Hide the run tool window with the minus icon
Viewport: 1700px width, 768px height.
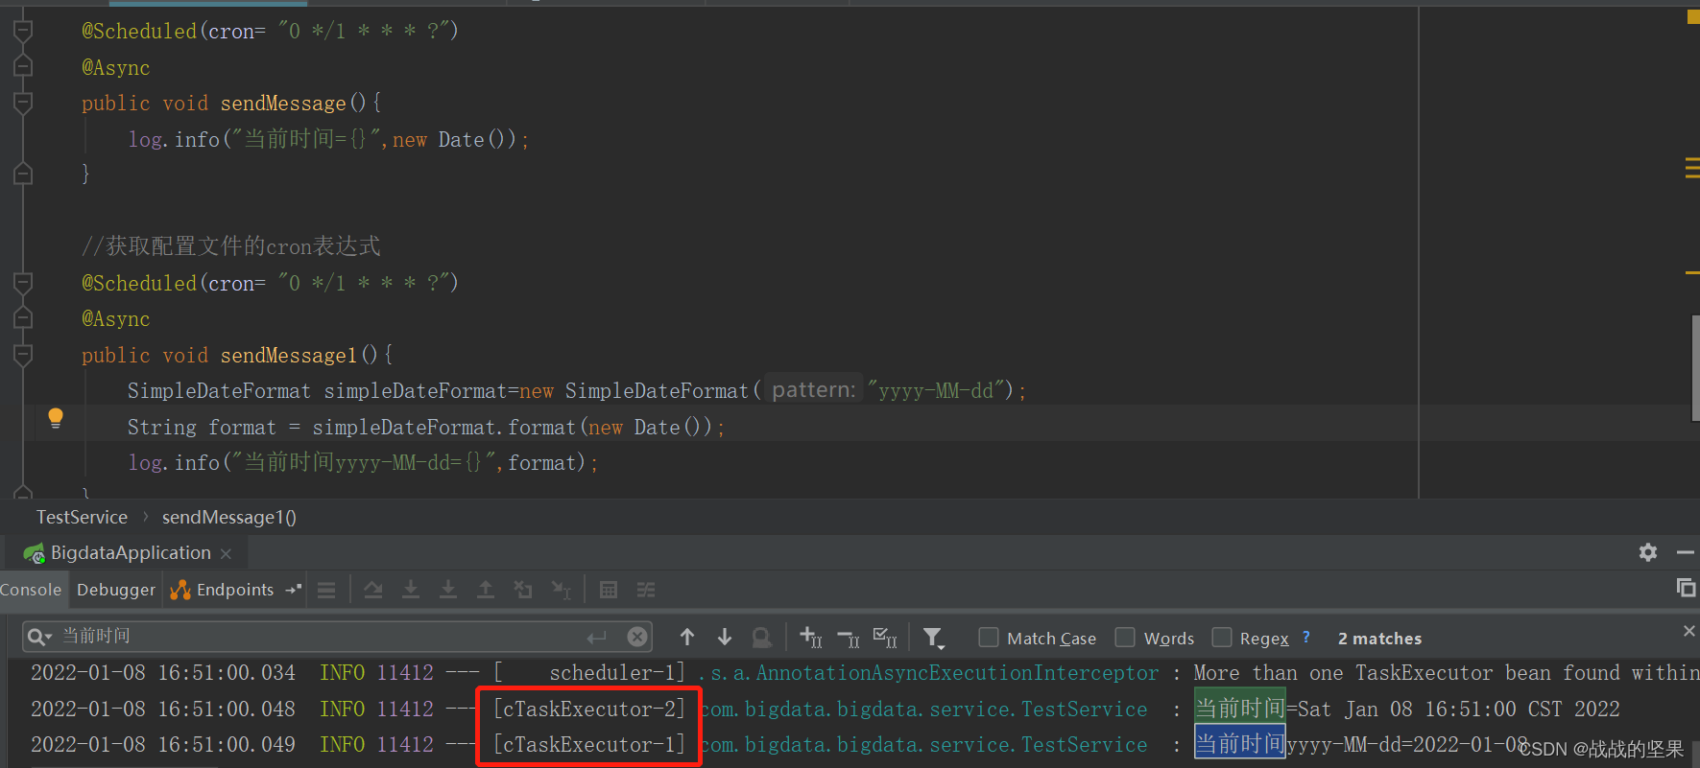pyautogui.click(x=1686, y=552)
